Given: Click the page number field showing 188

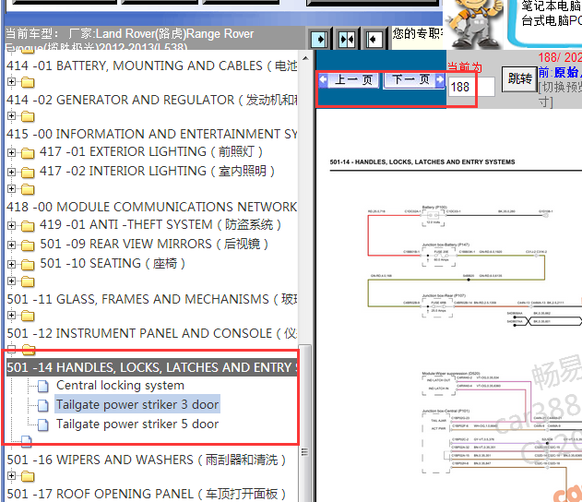Looking at the screenshot, I should click(471, 87).
